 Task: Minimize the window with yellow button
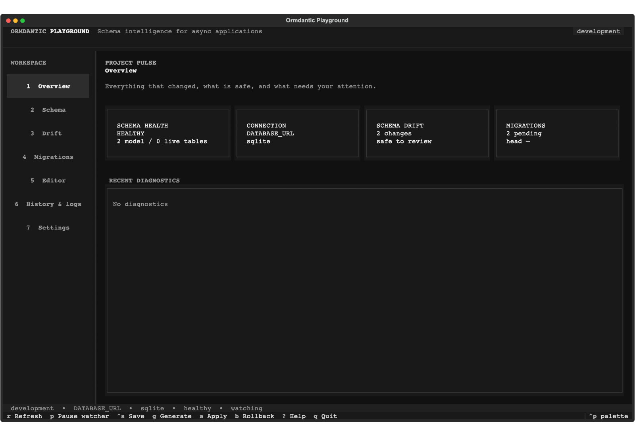click(x=15, y=21)
